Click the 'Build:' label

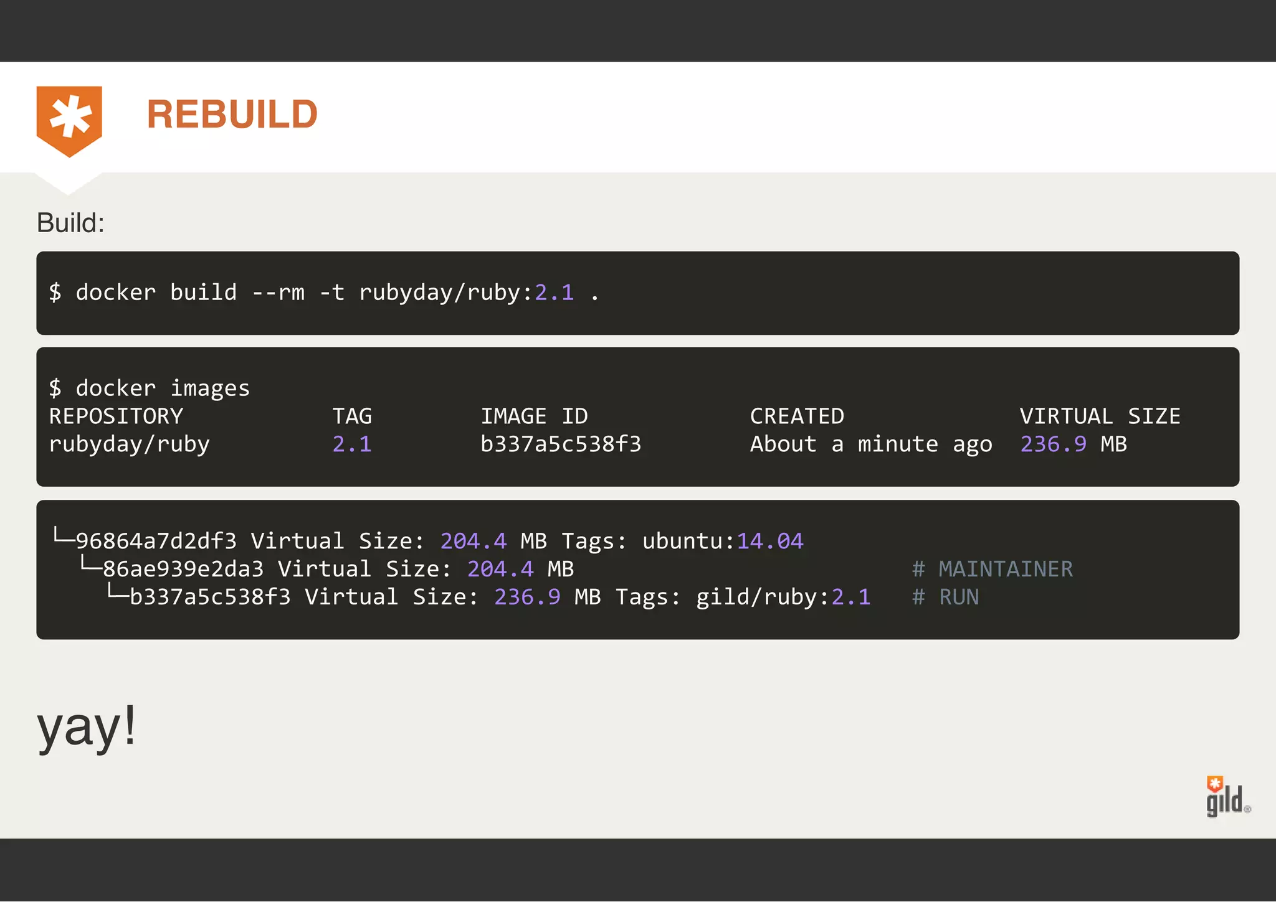click(x=70, y=223)
